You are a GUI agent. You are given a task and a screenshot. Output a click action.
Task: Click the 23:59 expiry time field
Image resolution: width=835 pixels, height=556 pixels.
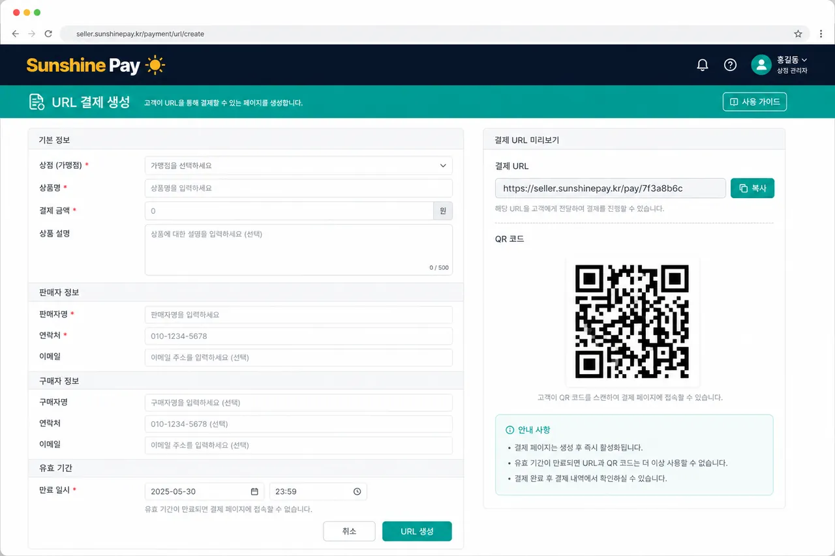[318, 491]
